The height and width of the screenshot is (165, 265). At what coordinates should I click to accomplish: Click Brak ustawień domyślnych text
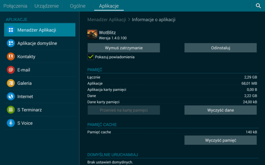coord(110,162)
